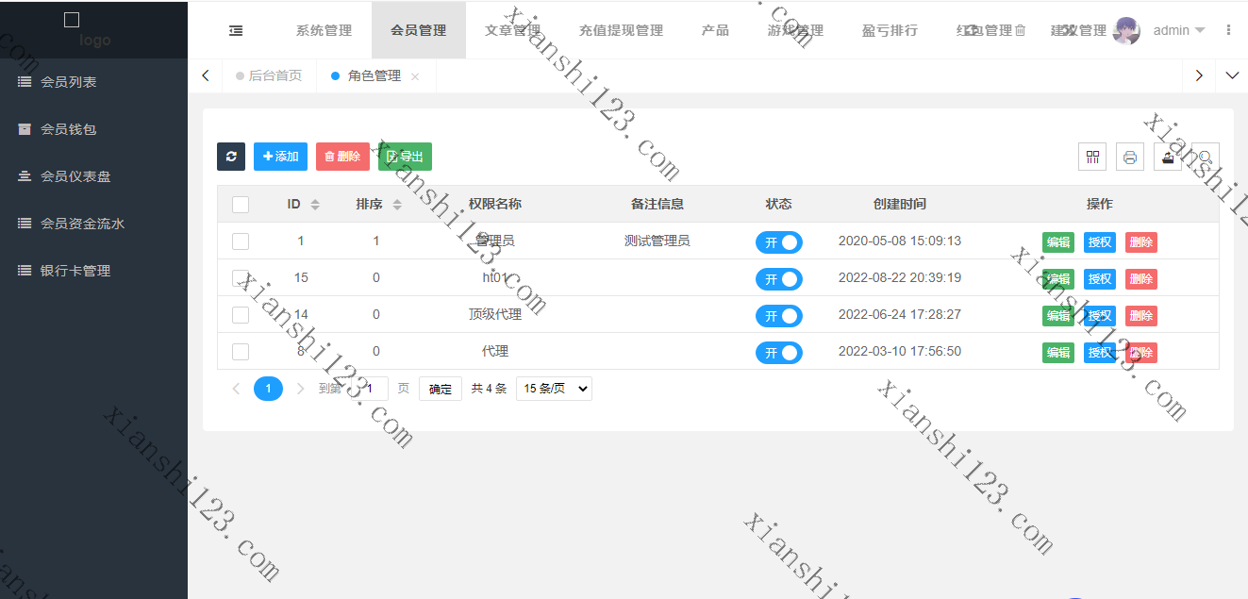
Task: Switch to 文章管理 top menu
Action: coord(512,30)
